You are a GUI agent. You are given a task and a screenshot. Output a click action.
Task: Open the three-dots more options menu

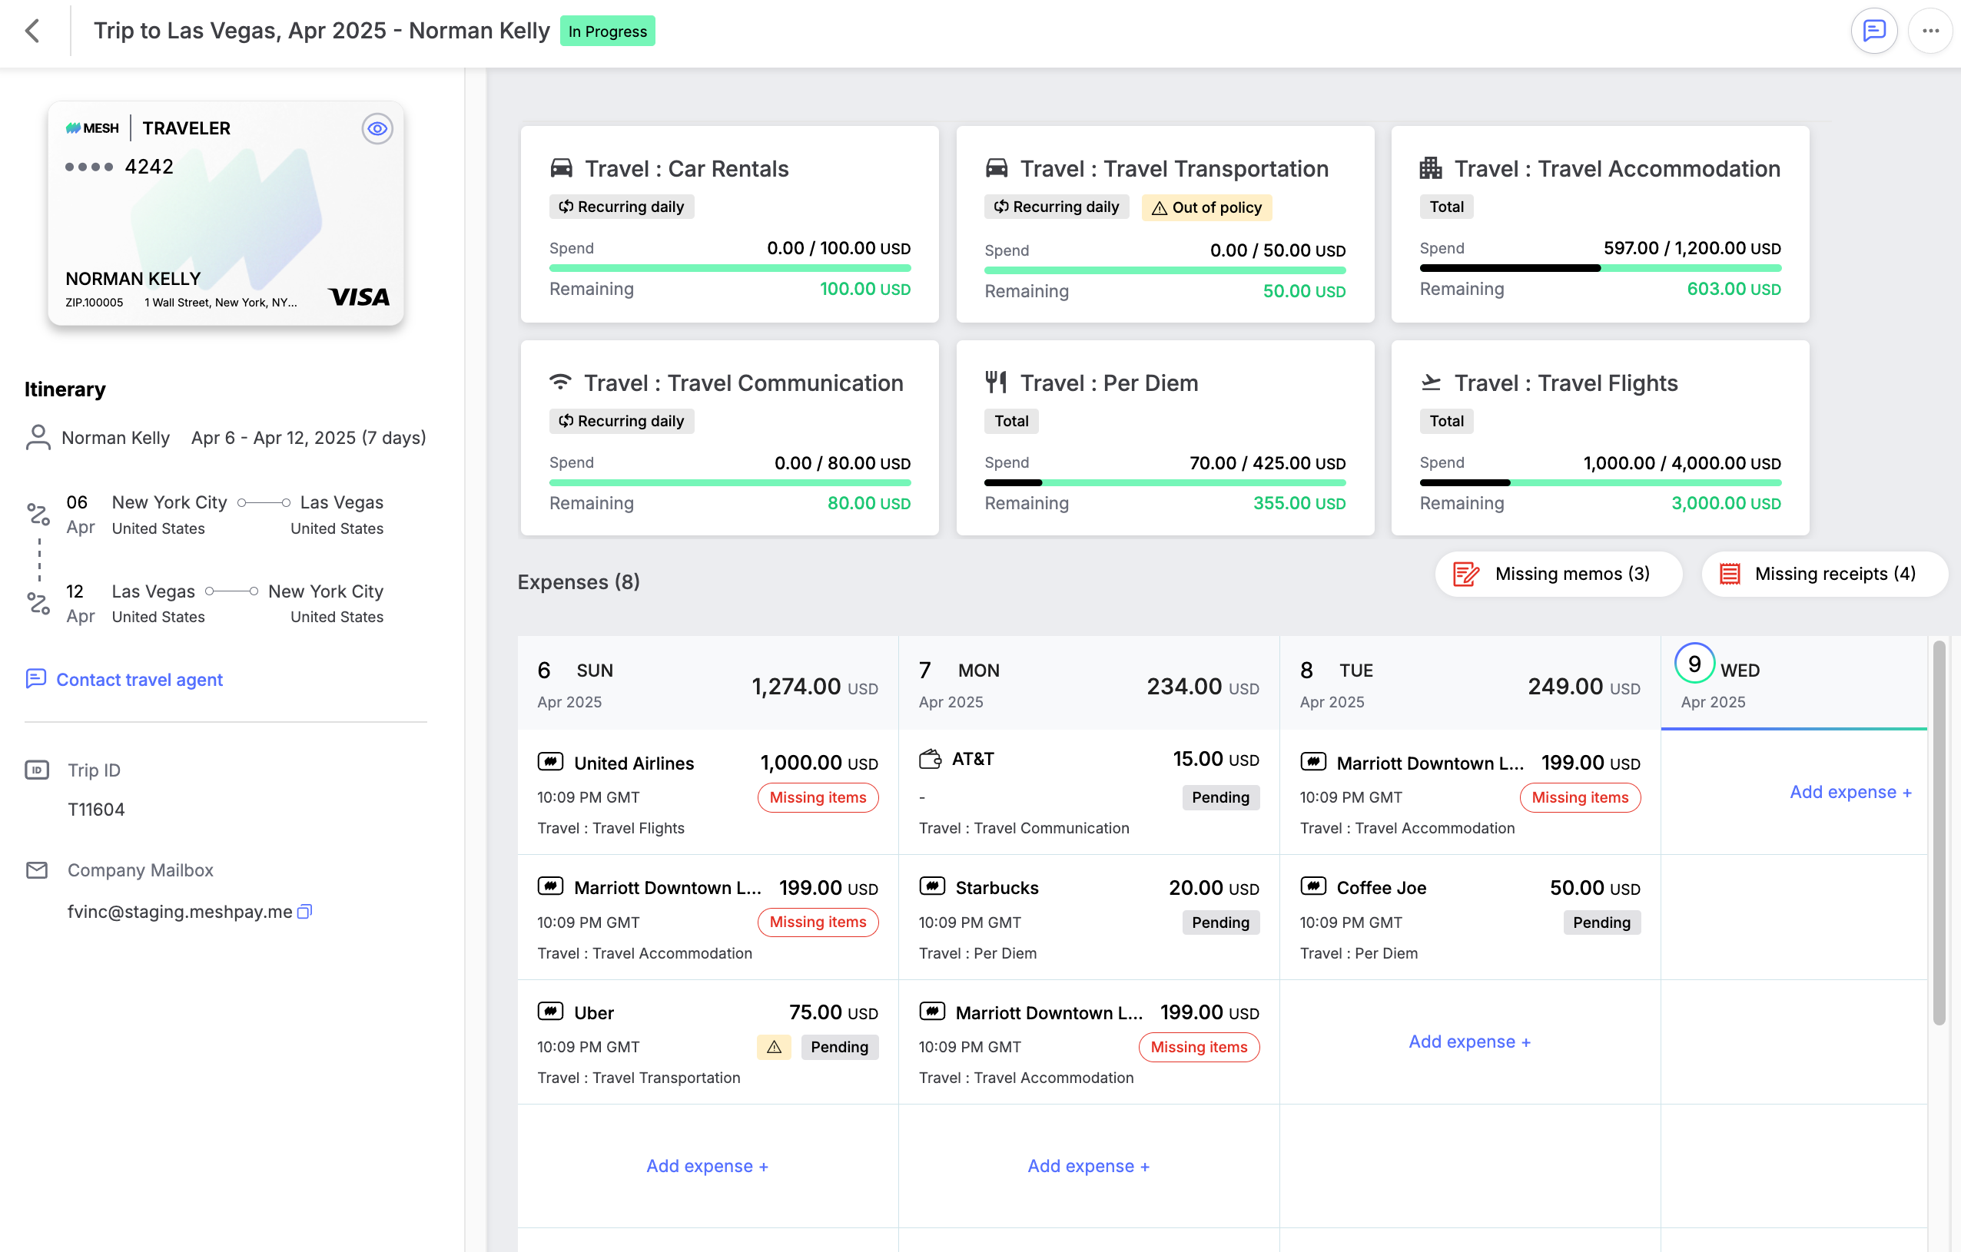pos(1930,31)
